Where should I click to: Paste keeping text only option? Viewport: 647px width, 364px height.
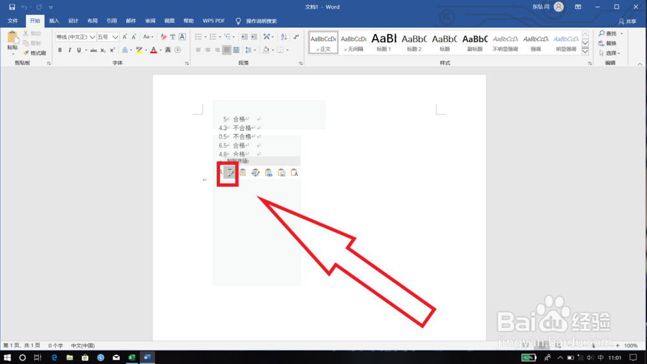tap(294, 173)
